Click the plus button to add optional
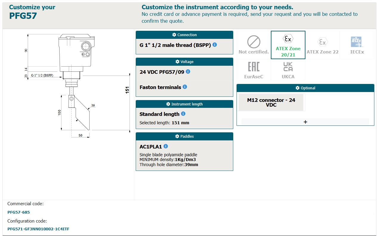Image resolution: width=380 pixels, height=236 pixels. point(305,122)
